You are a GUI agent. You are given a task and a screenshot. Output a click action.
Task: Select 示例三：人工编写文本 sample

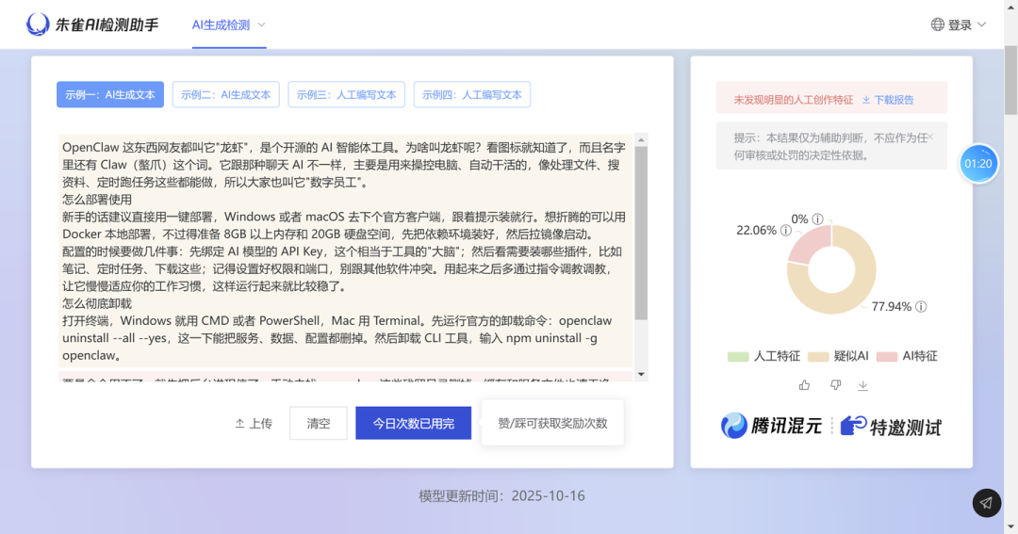[347, 95]
